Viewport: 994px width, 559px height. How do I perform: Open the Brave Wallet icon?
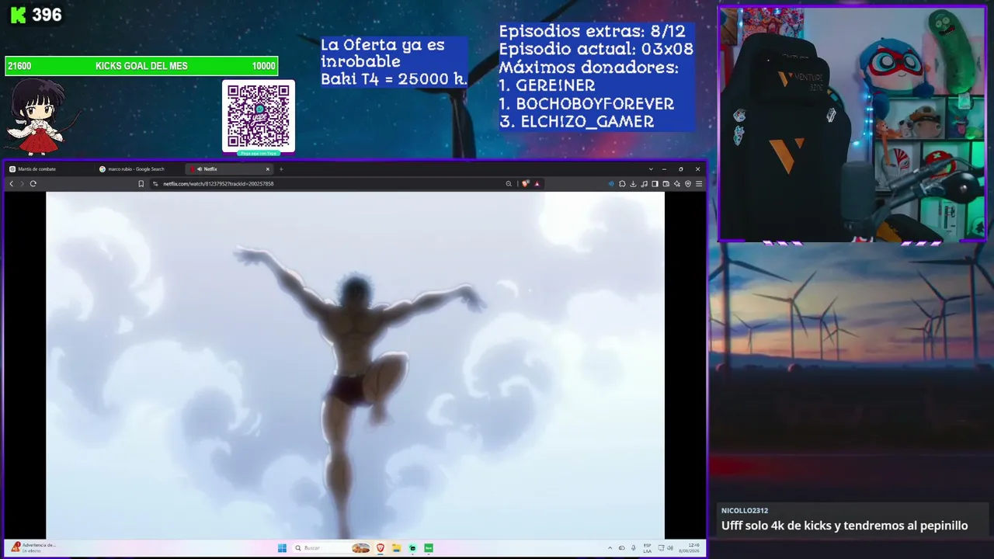click(x=666, y=184)
